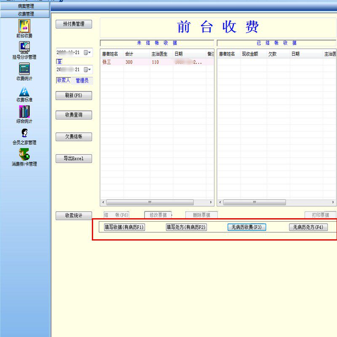337x337 pixels.
Task: Click the 打印票据 button
Action: [x=320, y=215]
